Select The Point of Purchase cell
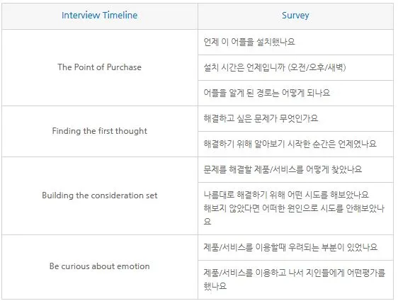 (99, 67)
